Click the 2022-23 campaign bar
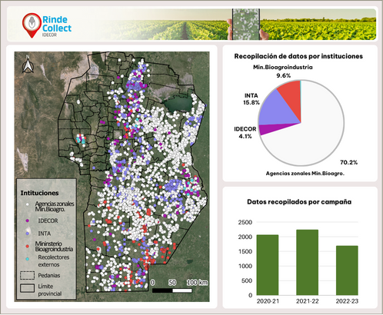This screenshot has width=383, height=315. pyautogui.click(x=347, y=270)
